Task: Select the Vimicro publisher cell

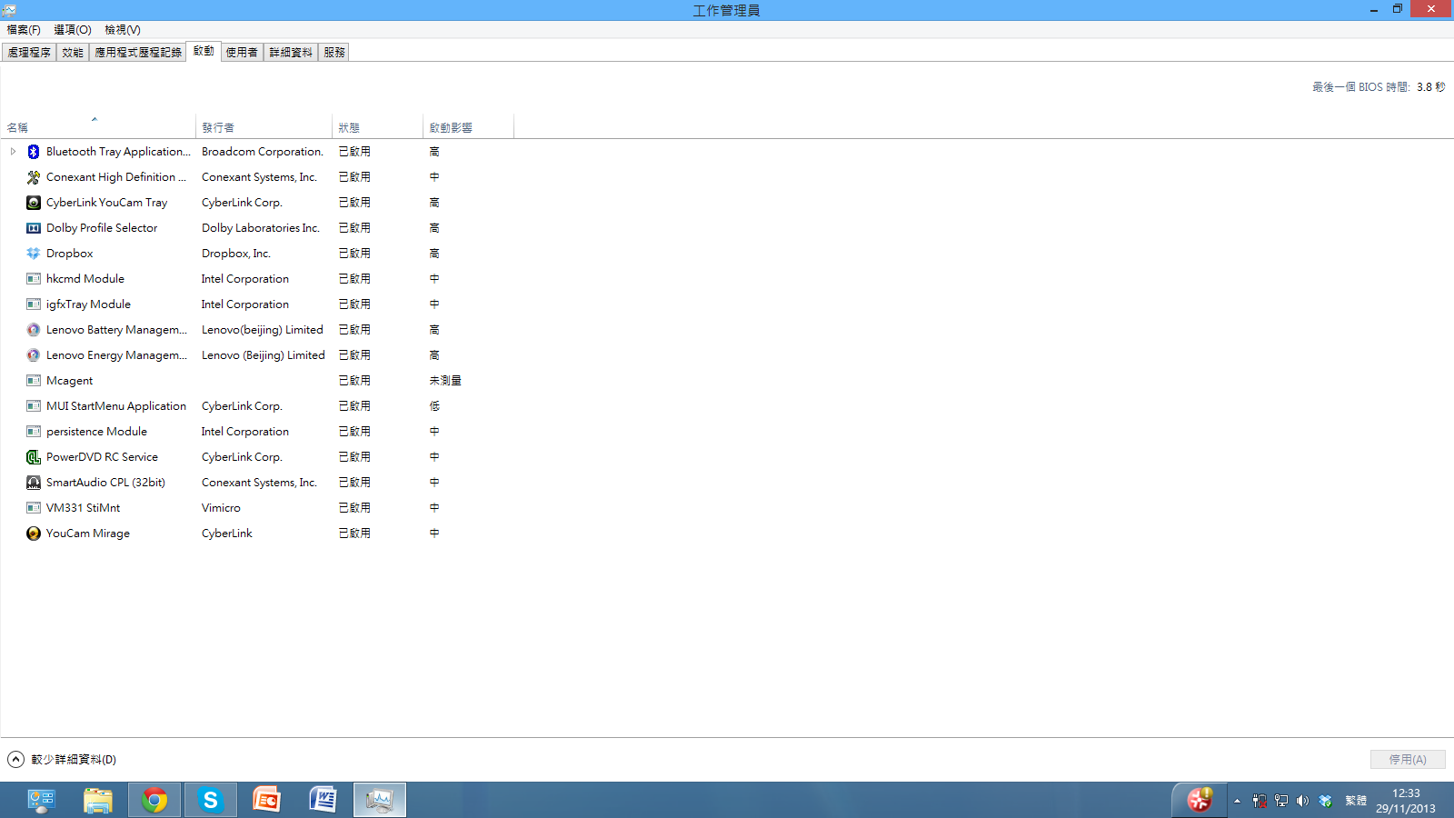Action: coord(221,508)
